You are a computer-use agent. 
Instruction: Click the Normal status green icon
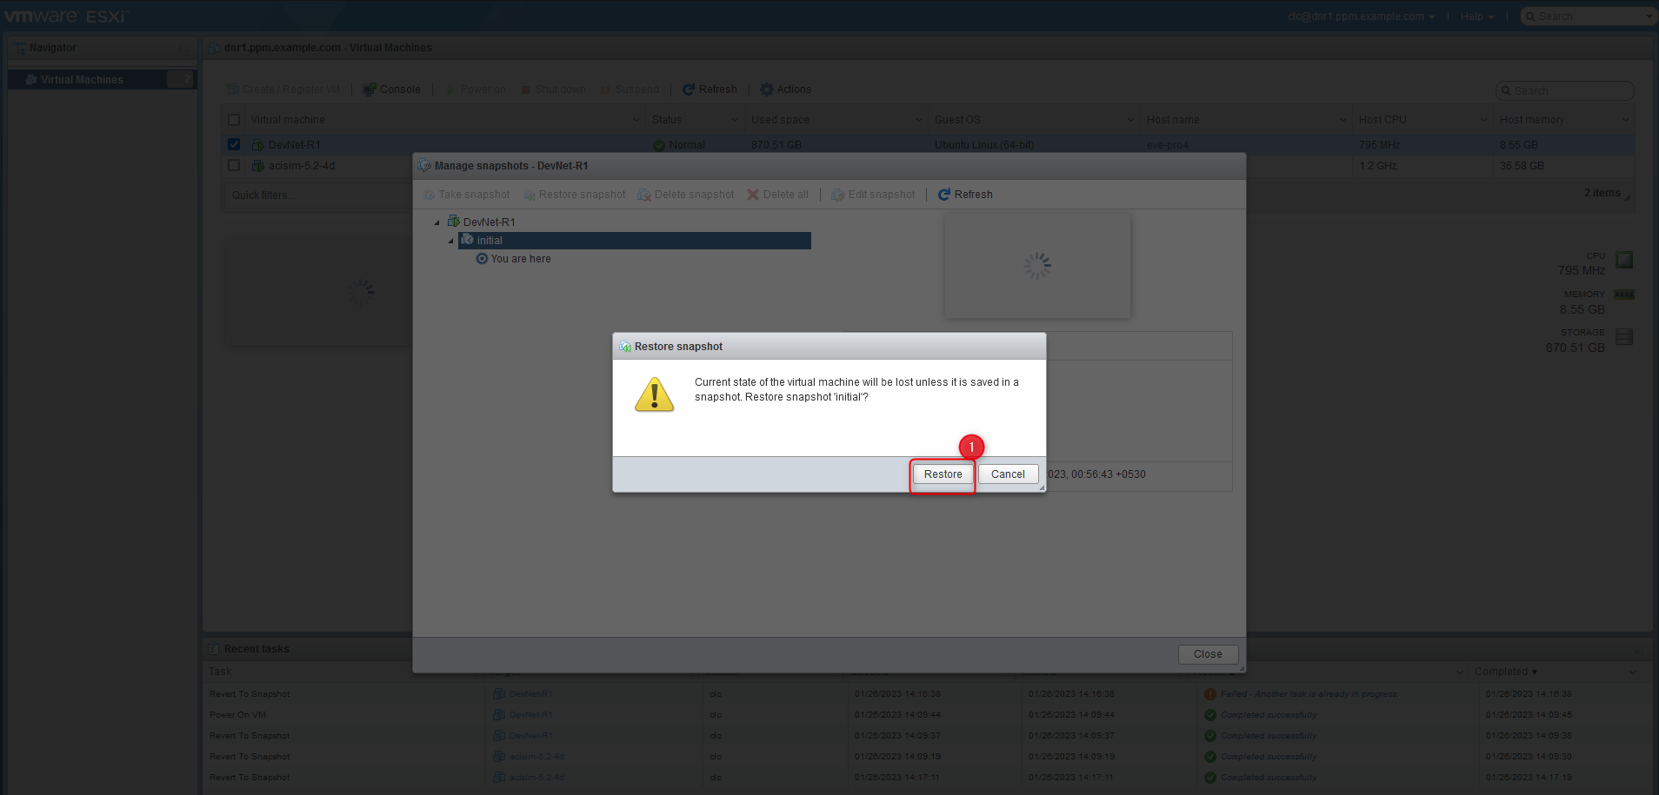(x=659, y=145)
